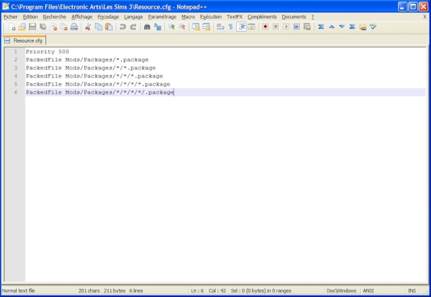Open Find with the binoculars icon
Screen dimensions: 431x297
[x=147, y=27]
